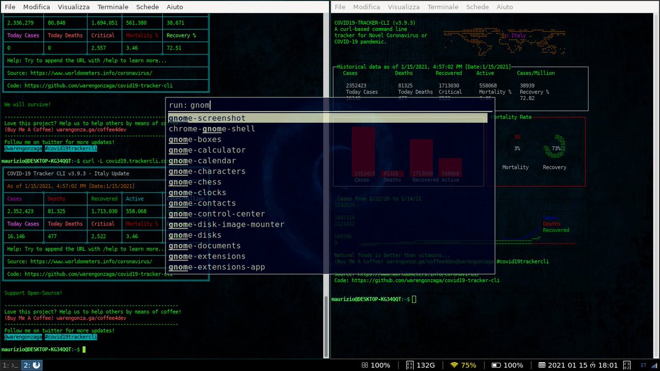Viewport: 660px width, 371px height.
Task: Select gnome-control-center in launcher list
Action: coord(327,214)
